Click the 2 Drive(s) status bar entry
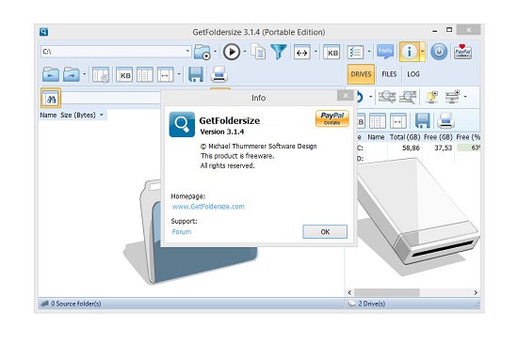518x343 pixels. 372,304
